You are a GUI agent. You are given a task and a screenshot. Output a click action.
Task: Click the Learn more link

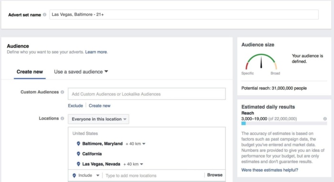coord(96,52)
